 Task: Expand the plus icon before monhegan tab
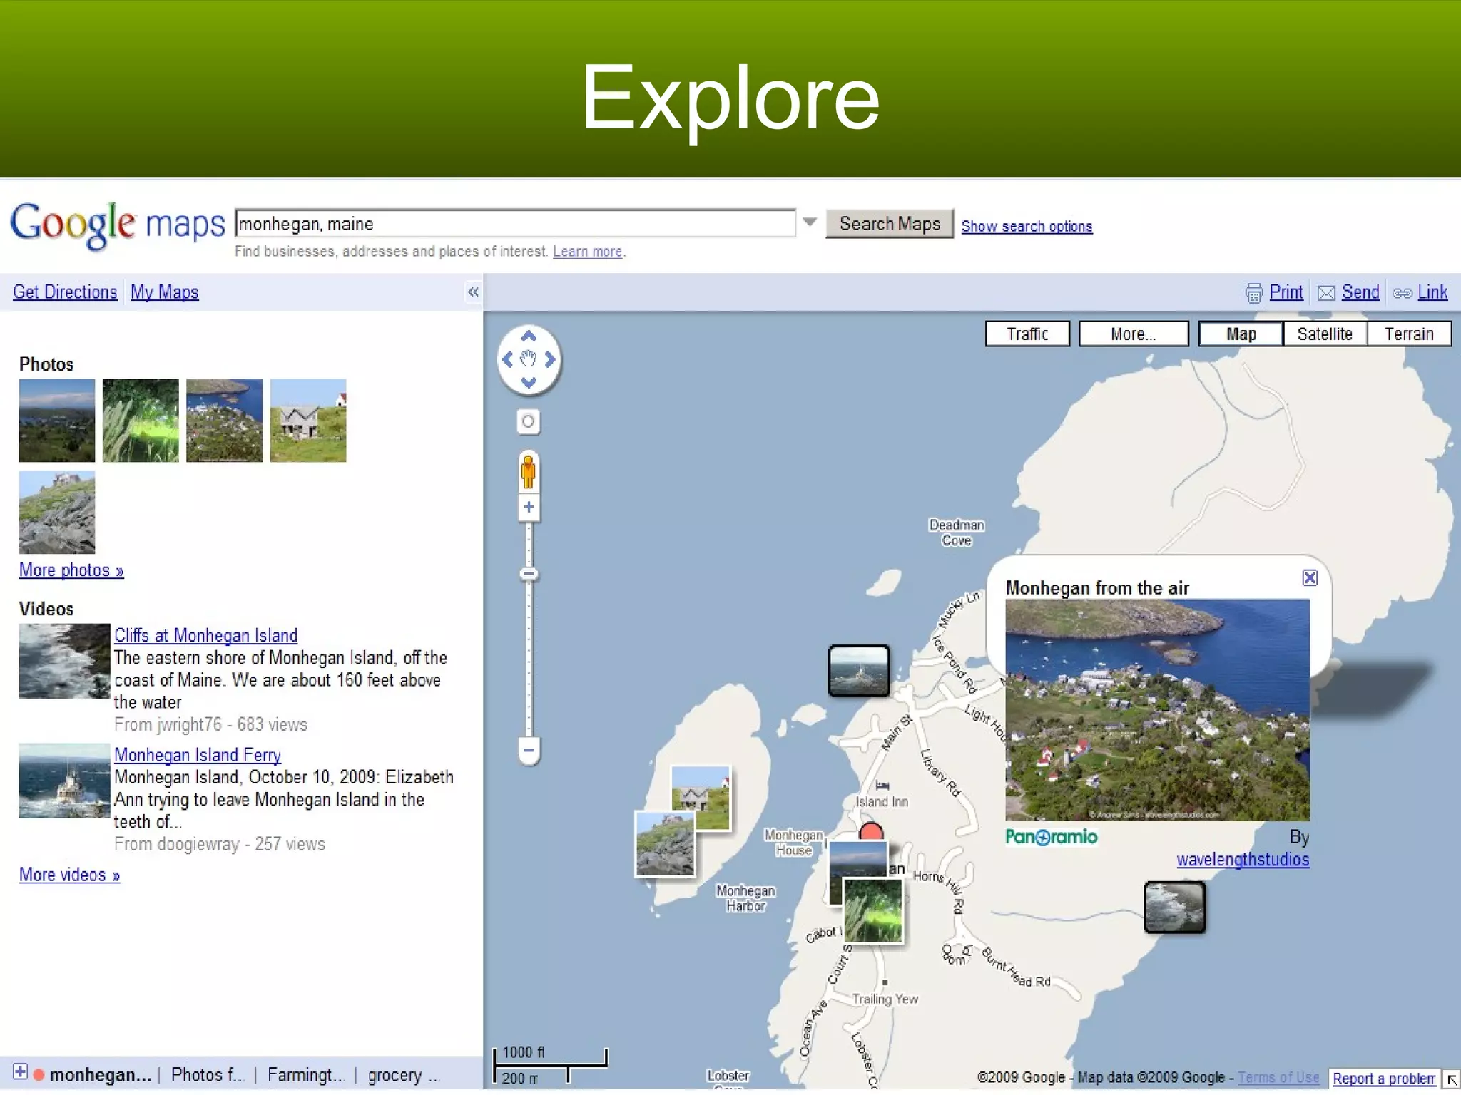click(20, 1072)
